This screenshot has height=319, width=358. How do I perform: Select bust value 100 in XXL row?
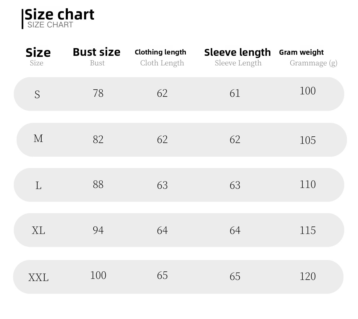pos(98,275)
